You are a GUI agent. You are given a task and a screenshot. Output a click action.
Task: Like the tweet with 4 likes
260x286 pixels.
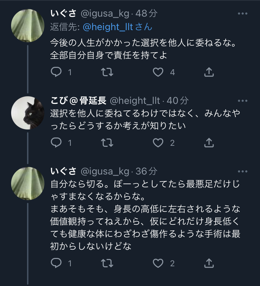[x=158, y=72]
